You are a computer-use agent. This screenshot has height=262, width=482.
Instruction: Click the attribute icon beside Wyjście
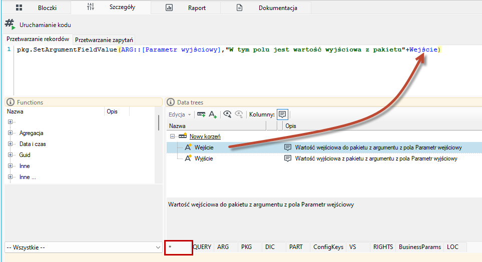[188, 158]
